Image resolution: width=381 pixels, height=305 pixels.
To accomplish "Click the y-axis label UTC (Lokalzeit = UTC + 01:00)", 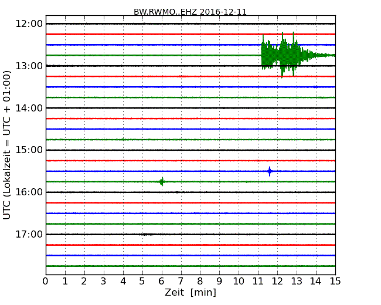I will pyautogui.click(x=7, y=145).
